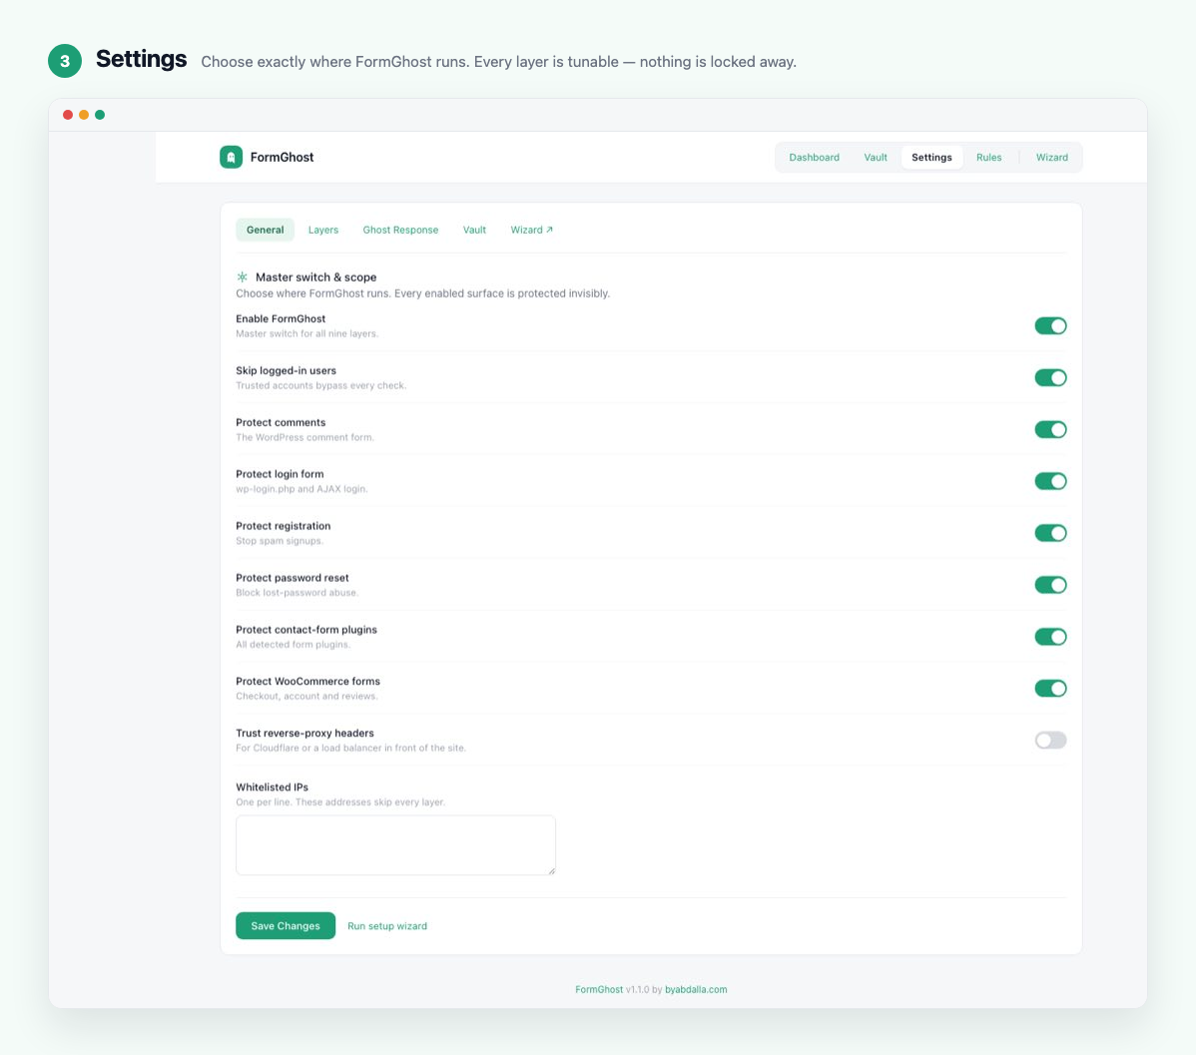Switch off Protect login form
The height and width of the screenshot is (1055, 1196).
click(1050, 481)
